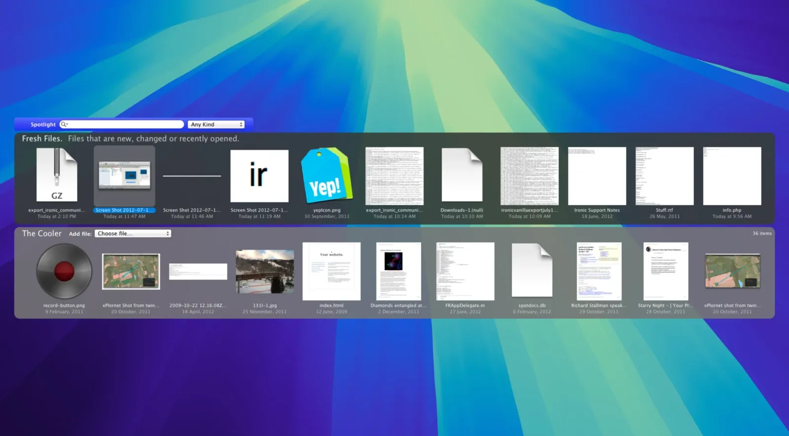
Task: Select the spotdocs.db file icon
Action: [x=532, y=271]
